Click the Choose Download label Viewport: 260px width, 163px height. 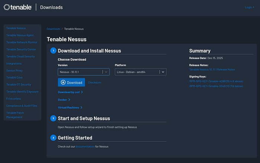click(x=72, y=60)
